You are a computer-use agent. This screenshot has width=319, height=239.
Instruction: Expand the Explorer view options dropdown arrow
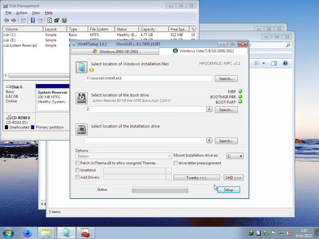(x=264, y=63)
